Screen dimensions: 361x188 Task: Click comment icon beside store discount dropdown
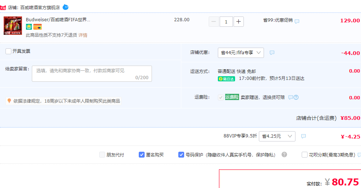272,53
